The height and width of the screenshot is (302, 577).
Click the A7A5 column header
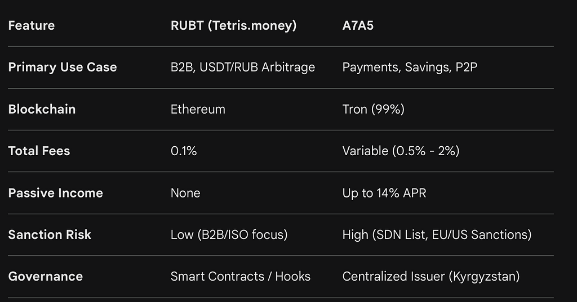pyautogui.click(x=358, y=25)
